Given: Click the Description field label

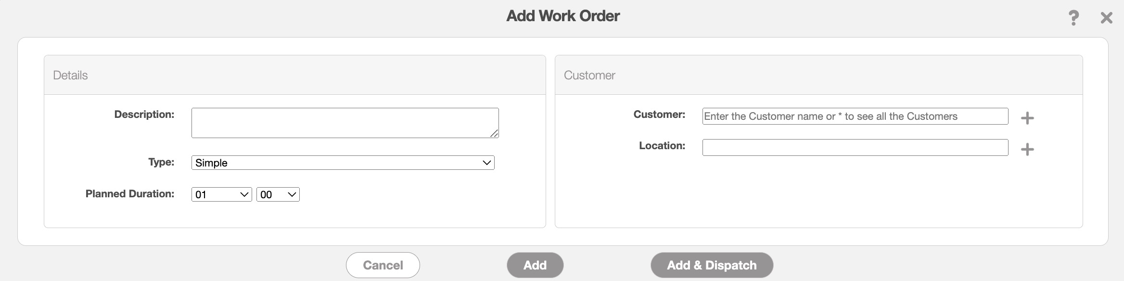Looking at the screenshot, I should click(144, 115).
